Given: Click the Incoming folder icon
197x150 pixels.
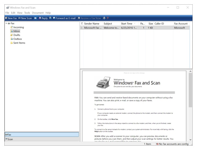Looking at the screenshot, I should point(12,27).
